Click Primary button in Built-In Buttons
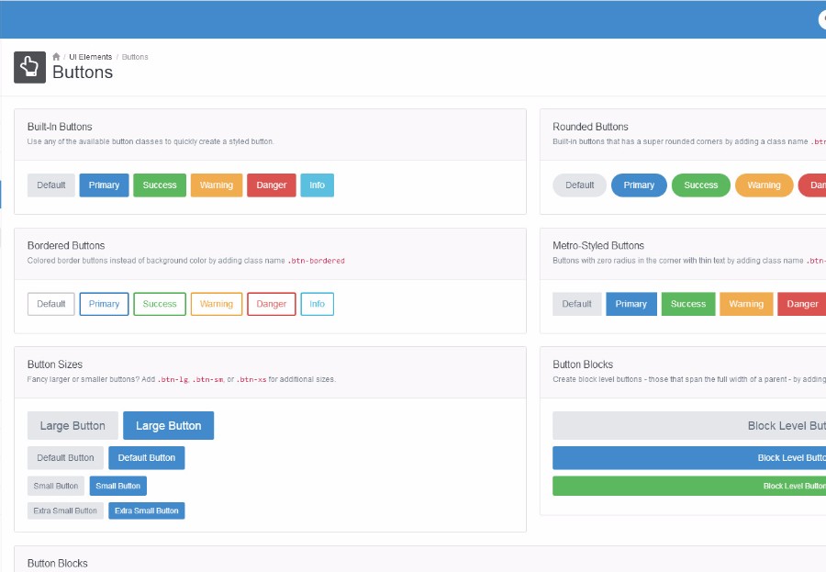This screenshot has height=572, width=826. (x=104, y=185)
